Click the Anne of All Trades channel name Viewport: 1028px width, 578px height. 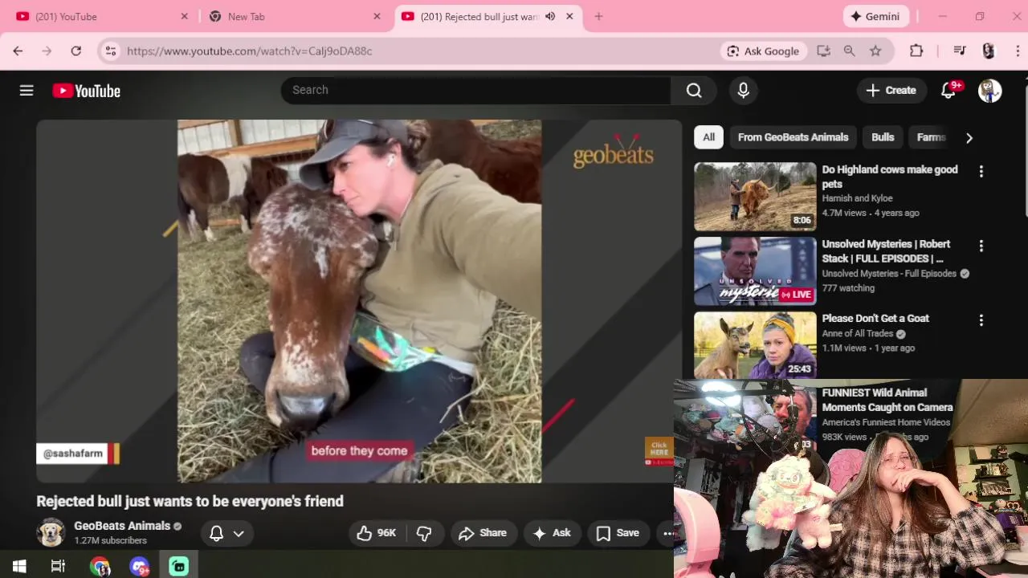tap(857, 333)
